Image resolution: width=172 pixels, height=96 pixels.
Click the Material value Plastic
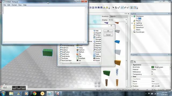pos(154,69)
